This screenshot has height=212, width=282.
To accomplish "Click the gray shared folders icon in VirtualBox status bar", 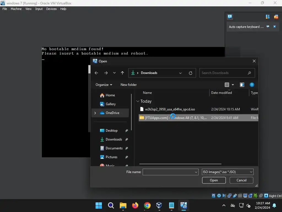I will coord(240,196).
